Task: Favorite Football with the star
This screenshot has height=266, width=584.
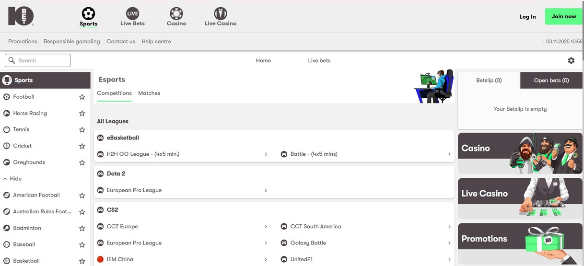Action: [x=82, y=97]
